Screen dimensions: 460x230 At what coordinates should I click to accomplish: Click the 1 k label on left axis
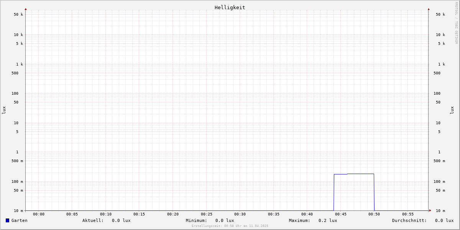pyautogui.click(x=20, y=64)
